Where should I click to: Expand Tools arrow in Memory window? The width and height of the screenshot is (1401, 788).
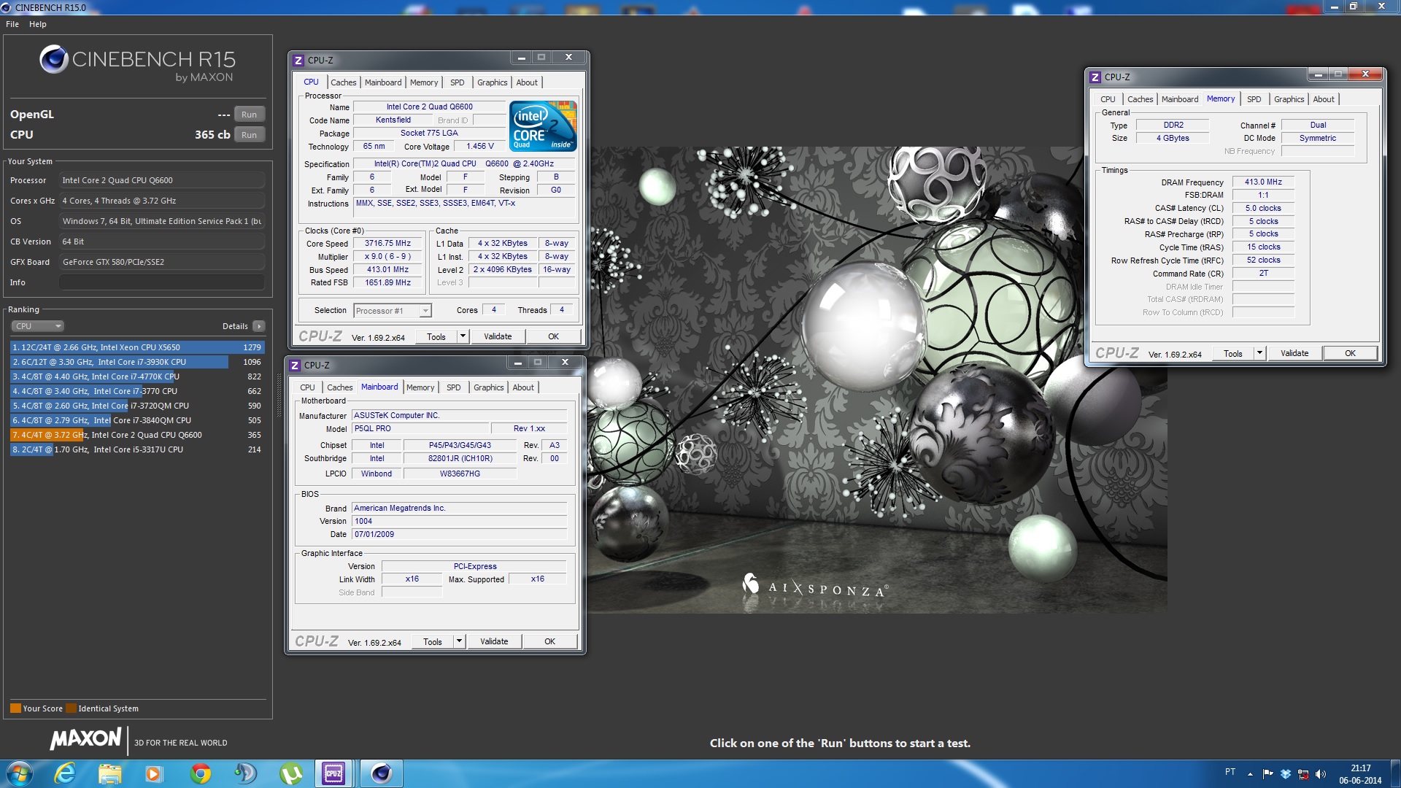point(1259,353)
